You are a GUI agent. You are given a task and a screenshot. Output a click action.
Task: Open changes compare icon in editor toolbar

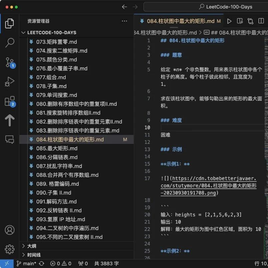click(x=250, y=21)
